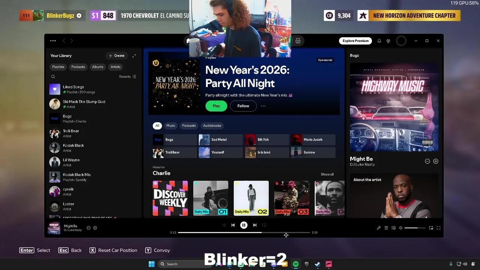
Task: Open Windows Start button
Action: click(x=151, y=264)
